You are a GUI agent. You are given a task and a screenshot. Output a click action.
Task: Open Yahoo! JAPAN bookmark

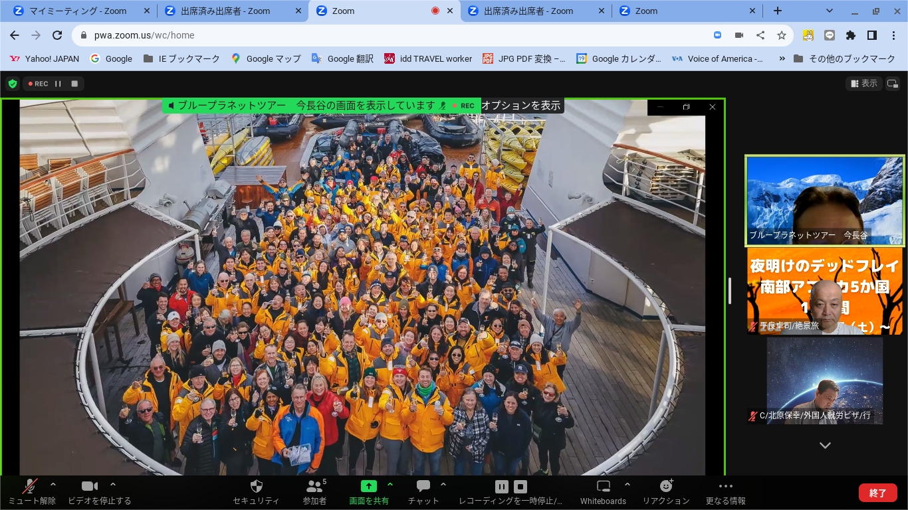(45, 58)
